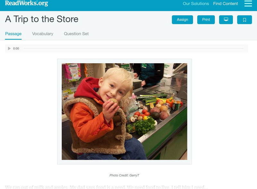Click the projector display mode icon
257x189 pixels.
pos(226,20)
